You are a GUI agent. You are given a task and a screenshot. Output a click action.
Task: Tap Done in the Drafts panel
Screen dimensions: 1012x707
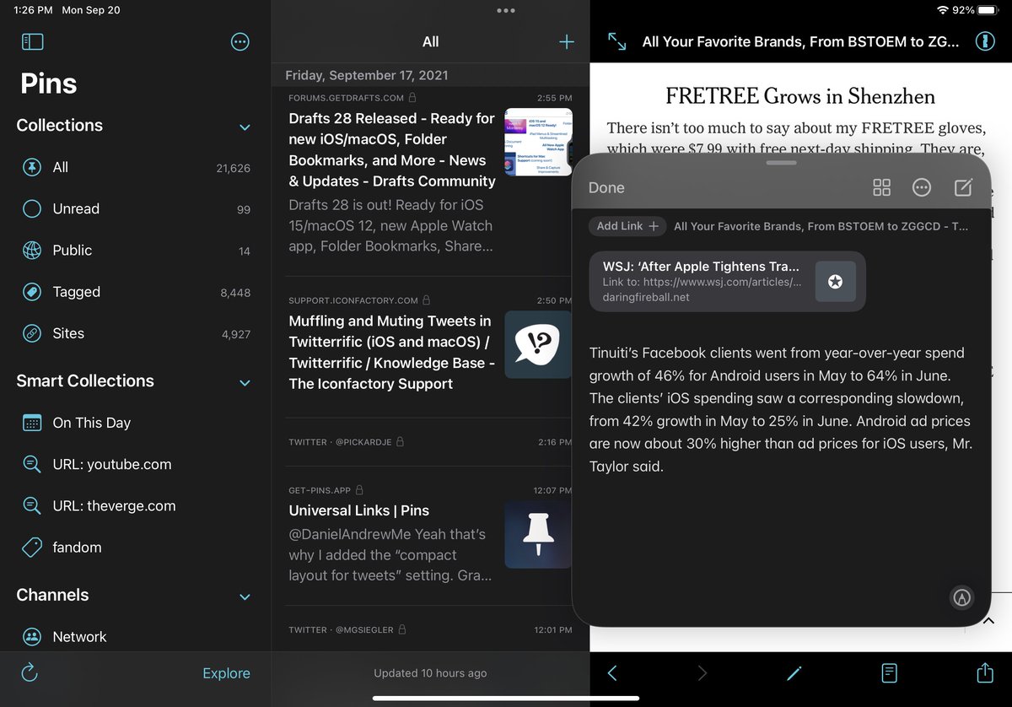pyautogui.click(x=606, y=187)
